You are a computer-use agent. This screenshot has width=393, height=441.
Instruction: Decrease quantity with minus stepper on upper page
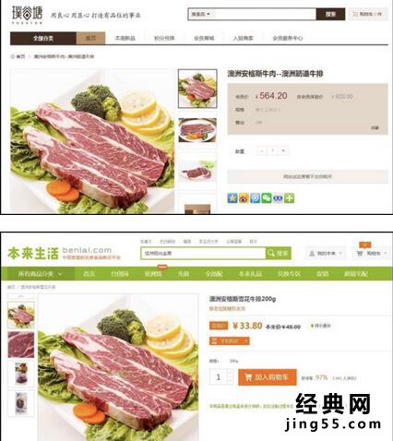point(262,150)
